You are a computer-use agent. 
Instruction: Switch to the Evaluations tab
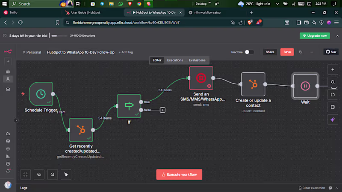click(197, 60)
